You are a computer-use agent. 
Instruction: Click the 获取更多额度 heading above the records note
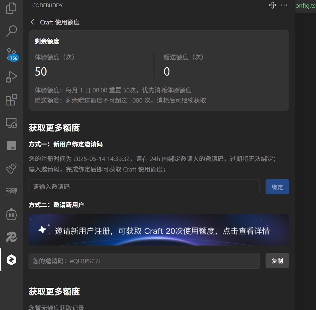(x=54, y=292)
